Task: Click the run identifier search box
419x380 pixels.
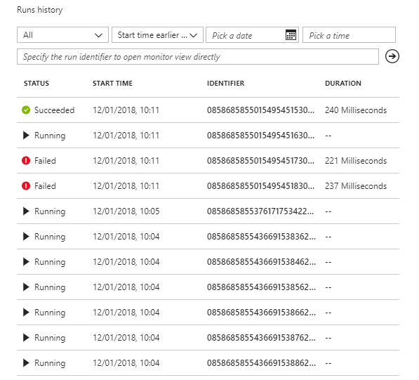Action: pyautogui.click(x=198, y=56)
